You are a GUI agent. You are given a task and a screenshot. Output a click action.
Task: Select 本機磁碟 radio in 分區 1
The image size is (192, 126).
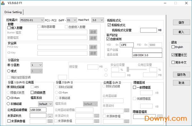pyautogui.click(x=8, y=104)
